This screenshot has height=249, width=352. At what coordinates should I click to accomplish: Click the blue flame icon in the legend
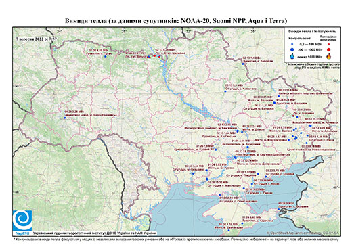coord(292,56)
